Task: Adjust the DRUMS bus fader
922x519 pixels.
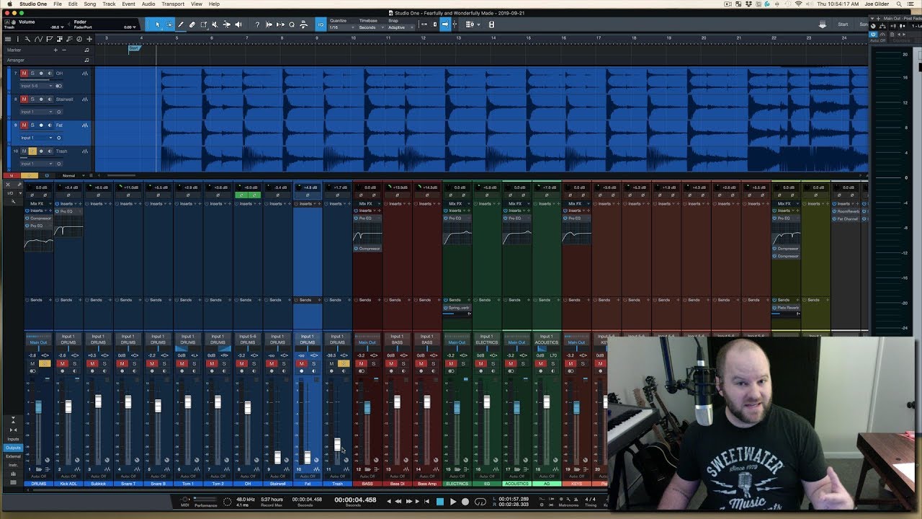Action: tap(38, 407)
